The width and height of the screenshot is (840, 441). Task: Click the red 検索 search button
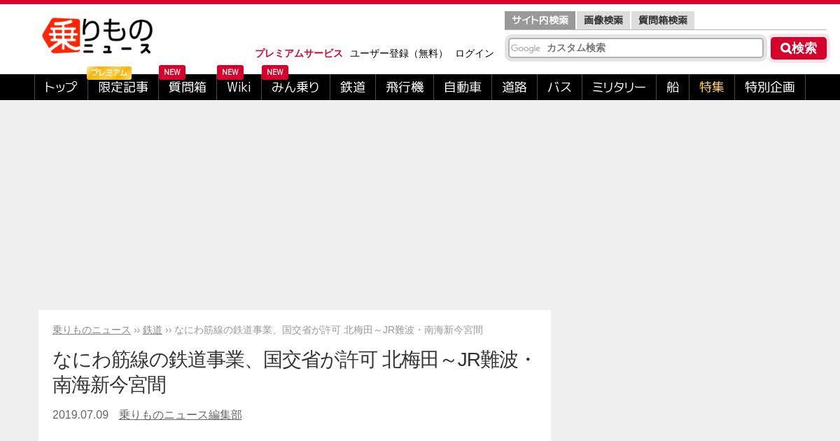(x=799, y=48)
